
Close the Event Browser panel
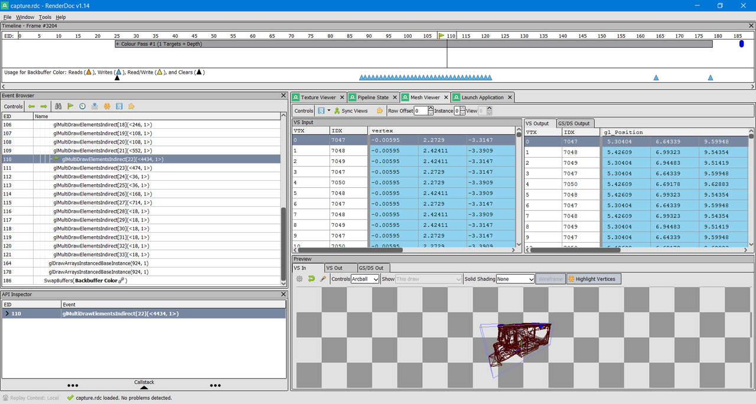(x=283, y=96)
